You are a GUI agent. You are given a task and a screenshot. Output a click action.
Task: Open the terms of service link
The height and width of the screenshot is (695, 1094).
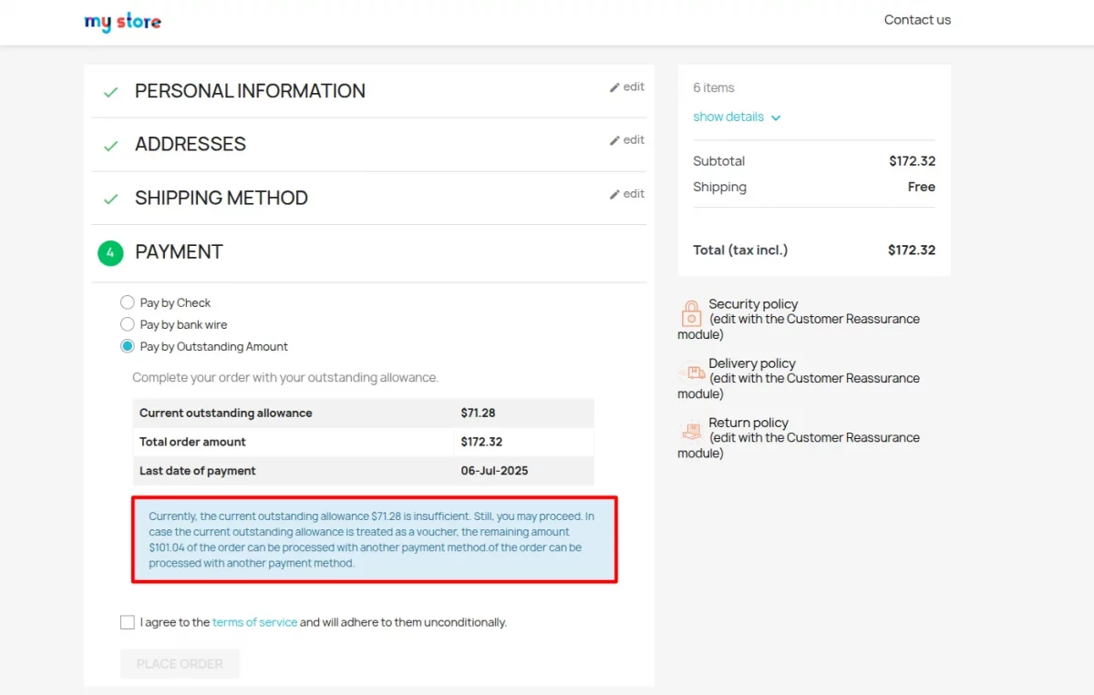(254, 622)
